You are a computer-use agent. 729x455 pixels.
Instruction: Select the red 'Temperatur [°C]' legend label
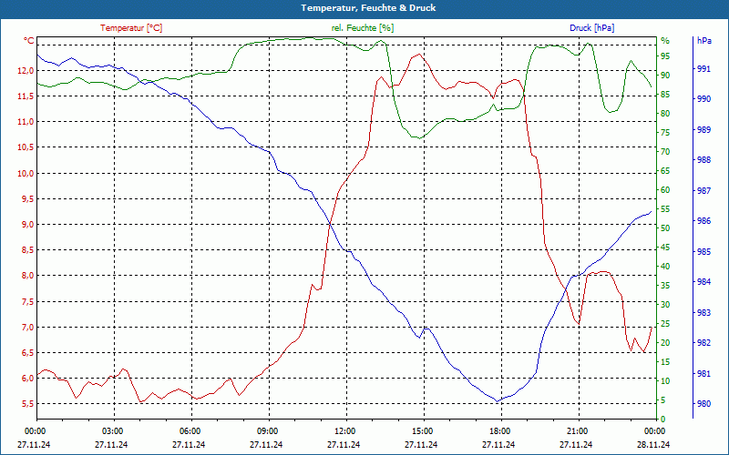131,28
